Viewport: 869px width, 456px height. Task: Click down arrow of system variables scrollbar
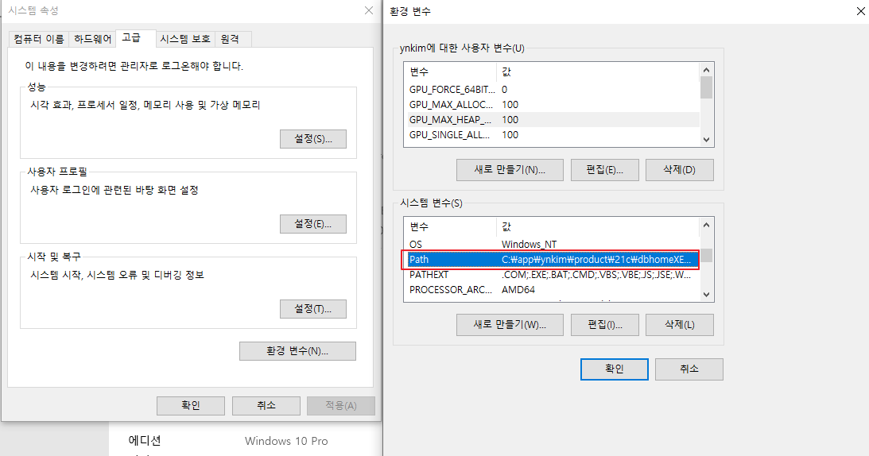[706, 294]
